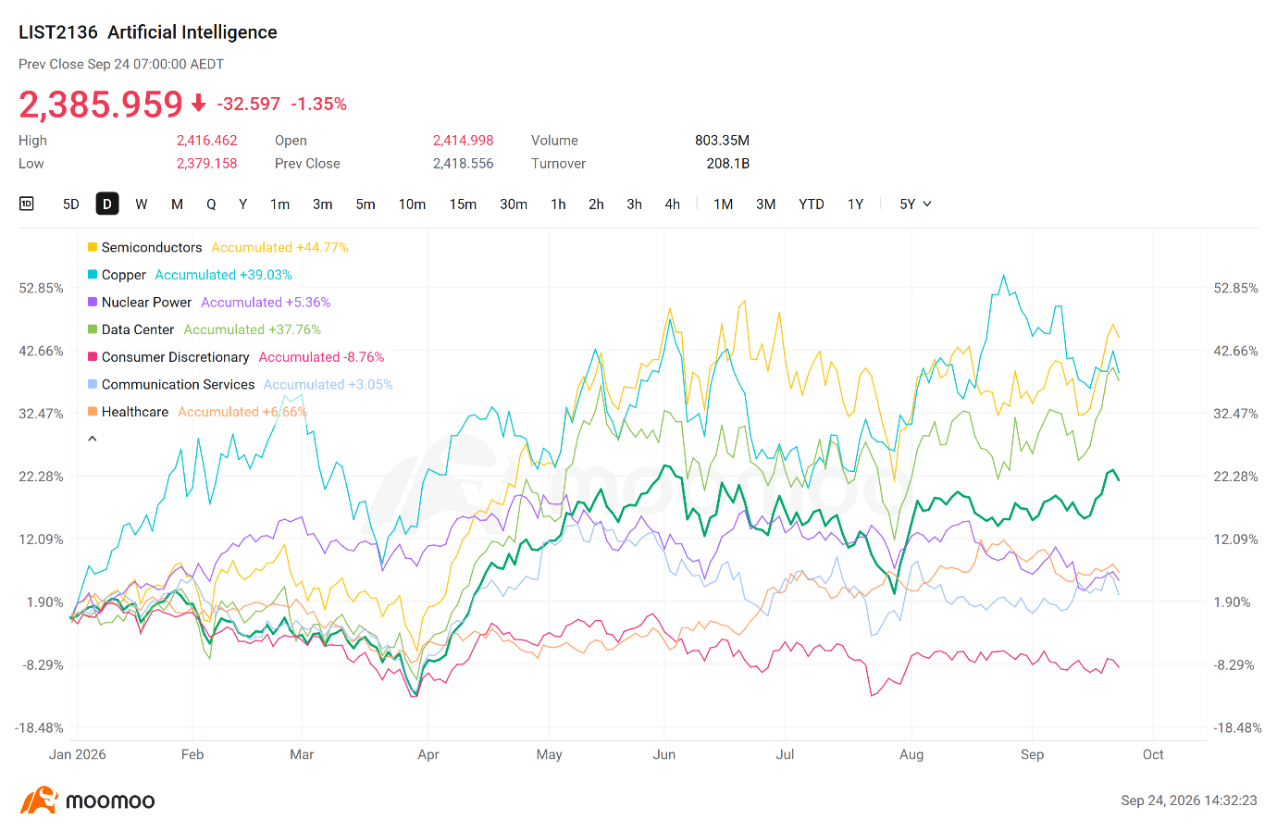Image resolution: width=1277 pixels, height=831 pixels.
Task: Switch to the weekly W interval
Action: coord(142,204)
